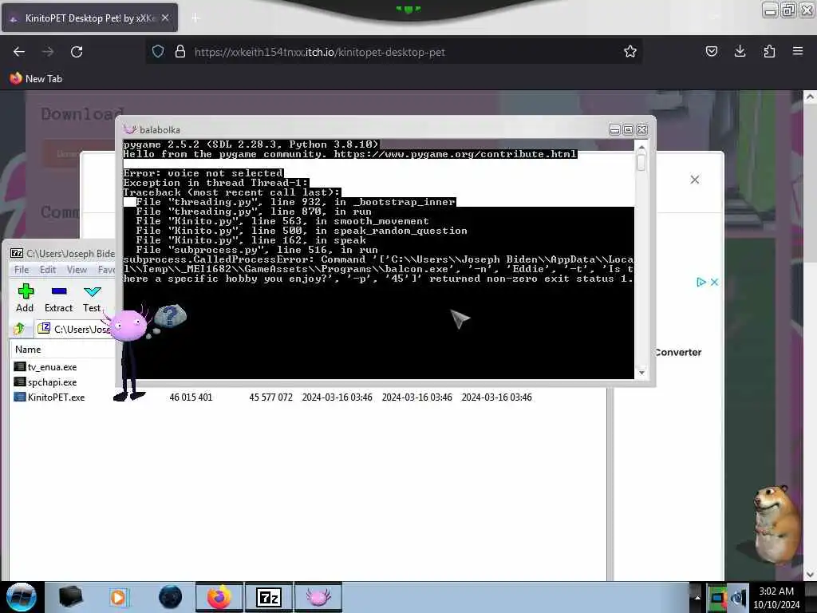This screenshot has height=613, width=817.
Task: Switch to Kinito axolotl taskbar app
Action: point(318,597)
